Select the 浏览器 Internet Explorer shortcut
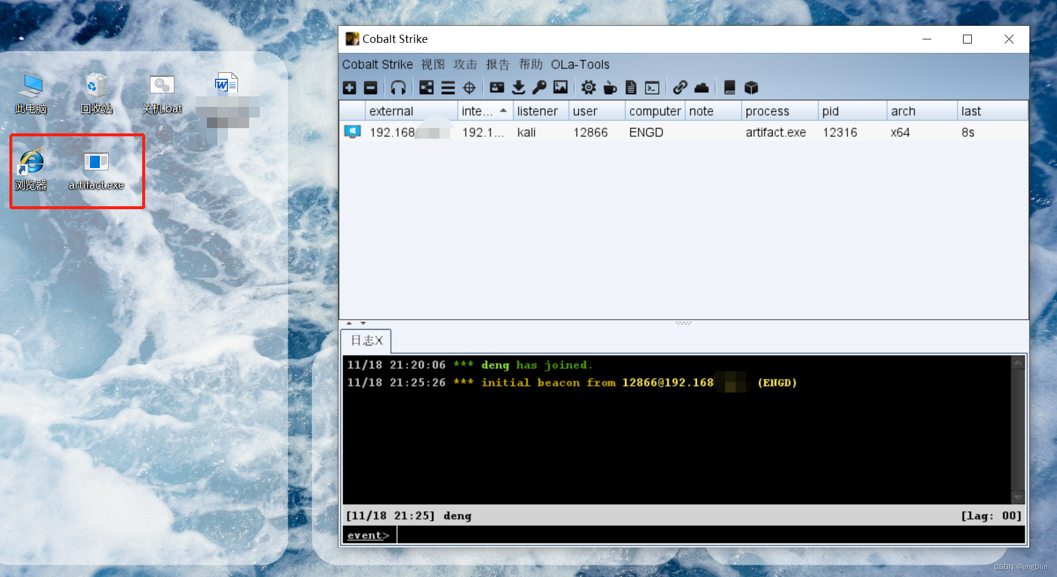1057x577 pixels. (x=31, y=170)
